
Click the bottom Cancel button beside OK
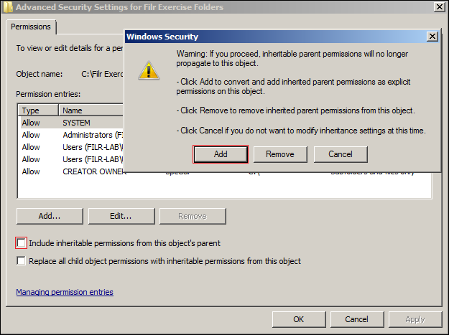pos(356,319)
